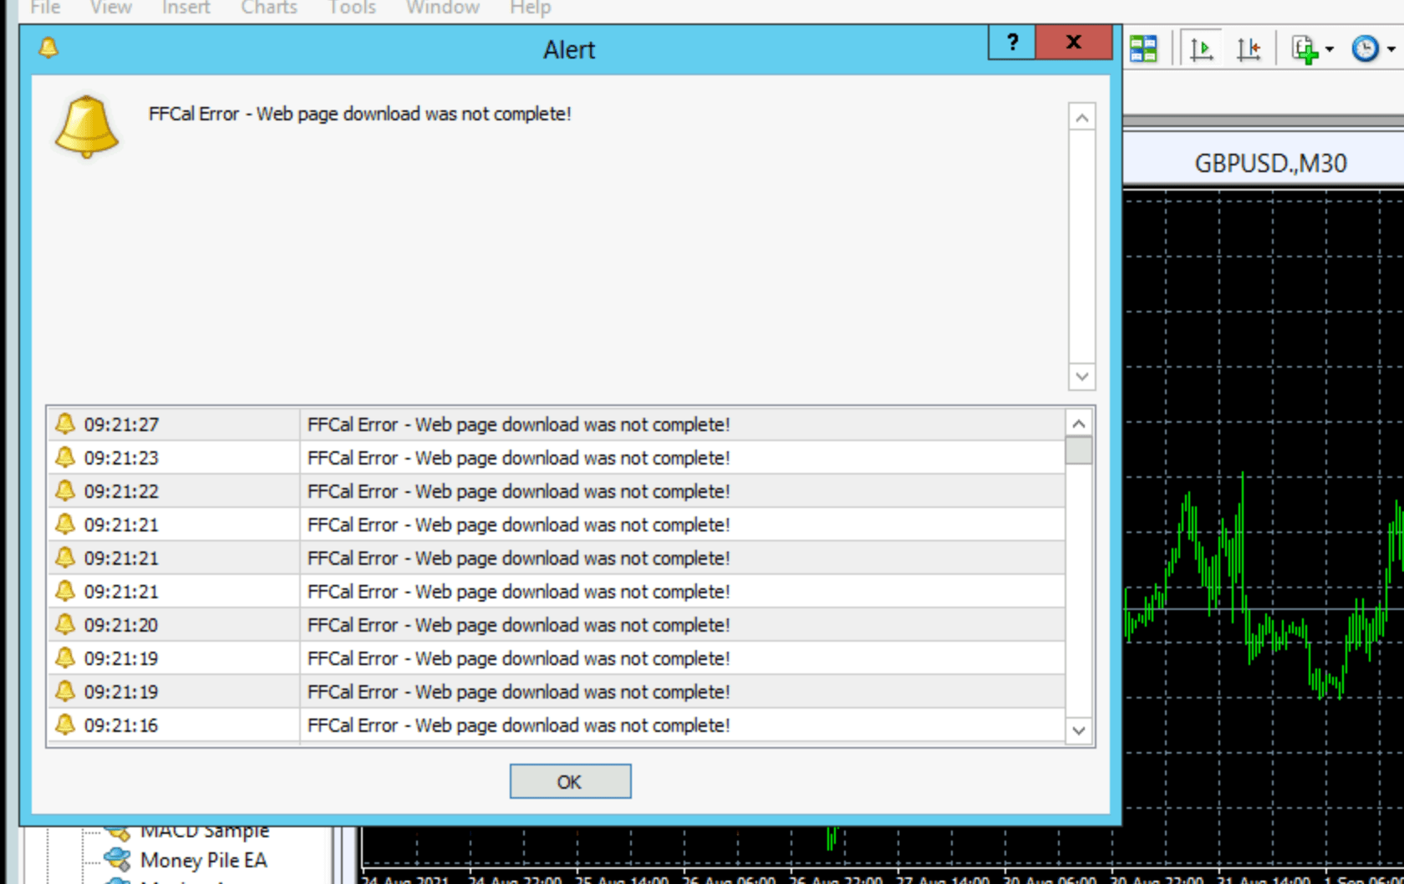This screenshot has height=884, width=1404.
Task: Click the message box scroll up arrow
Action: coord(1081,118)
